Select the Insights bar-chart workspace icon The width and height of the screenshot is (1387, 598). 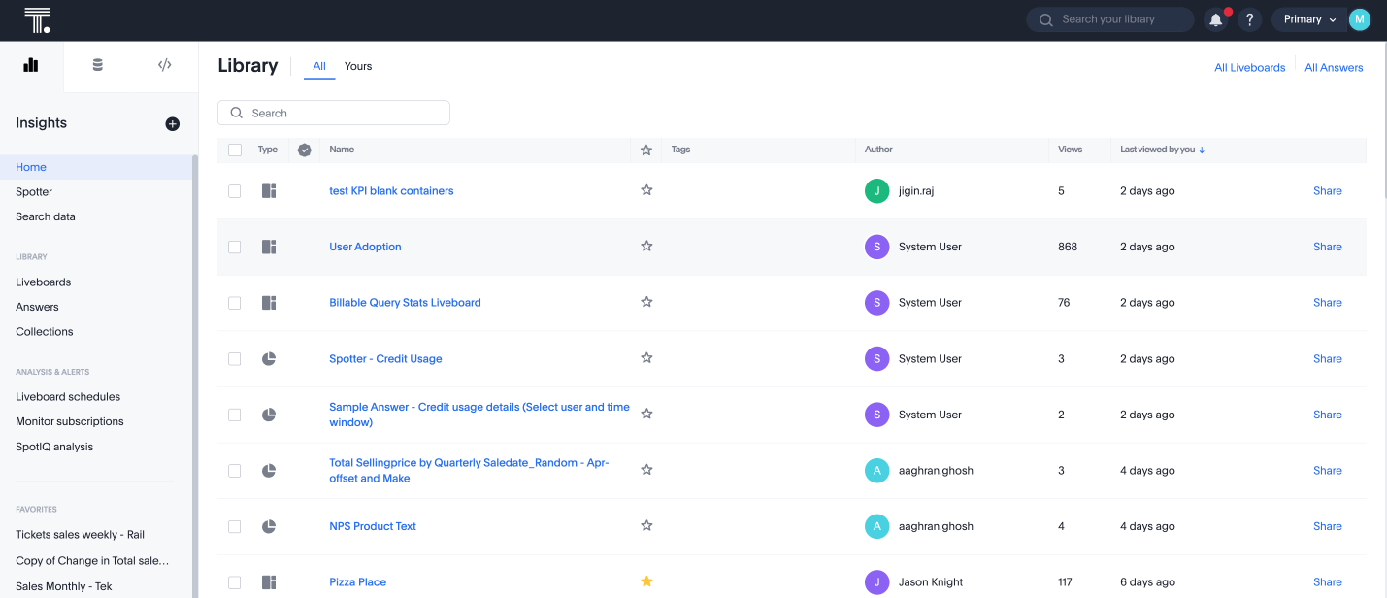(x=30, y=64)
